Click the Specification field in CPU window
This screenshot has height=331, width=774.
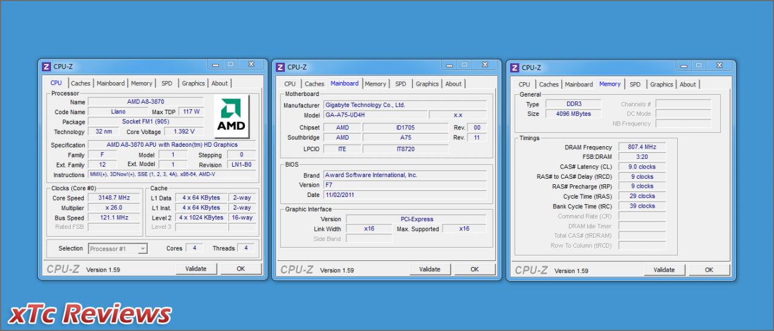(172, 144)
